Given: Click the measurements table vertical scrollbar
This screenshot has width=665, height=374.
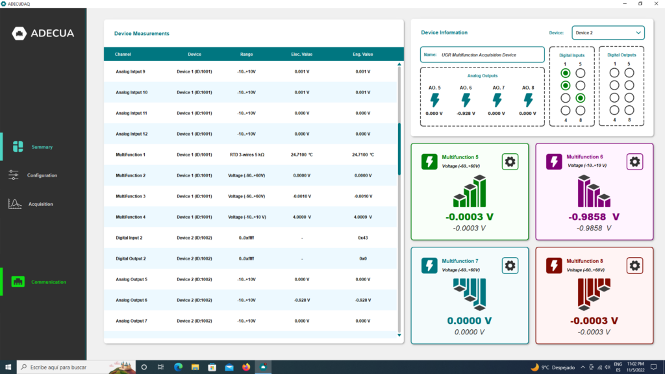Looking at the screenshot, I should (x=399, y=149).
